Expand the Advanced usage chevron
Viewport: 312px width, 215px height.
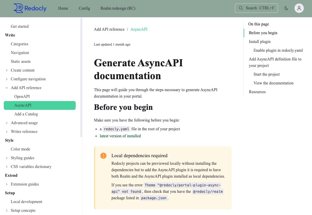point(7,123)
